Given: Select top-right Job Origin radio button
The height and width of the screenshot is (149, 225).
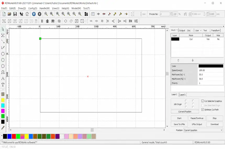Looking at the screenshot, I should (x=193, y=101).
